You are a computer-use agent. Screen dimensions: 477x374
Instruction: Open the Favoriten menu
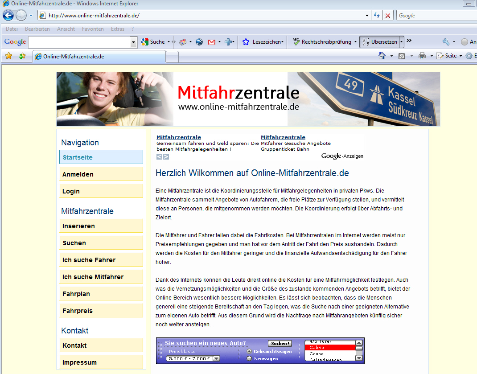click(93, 29)
